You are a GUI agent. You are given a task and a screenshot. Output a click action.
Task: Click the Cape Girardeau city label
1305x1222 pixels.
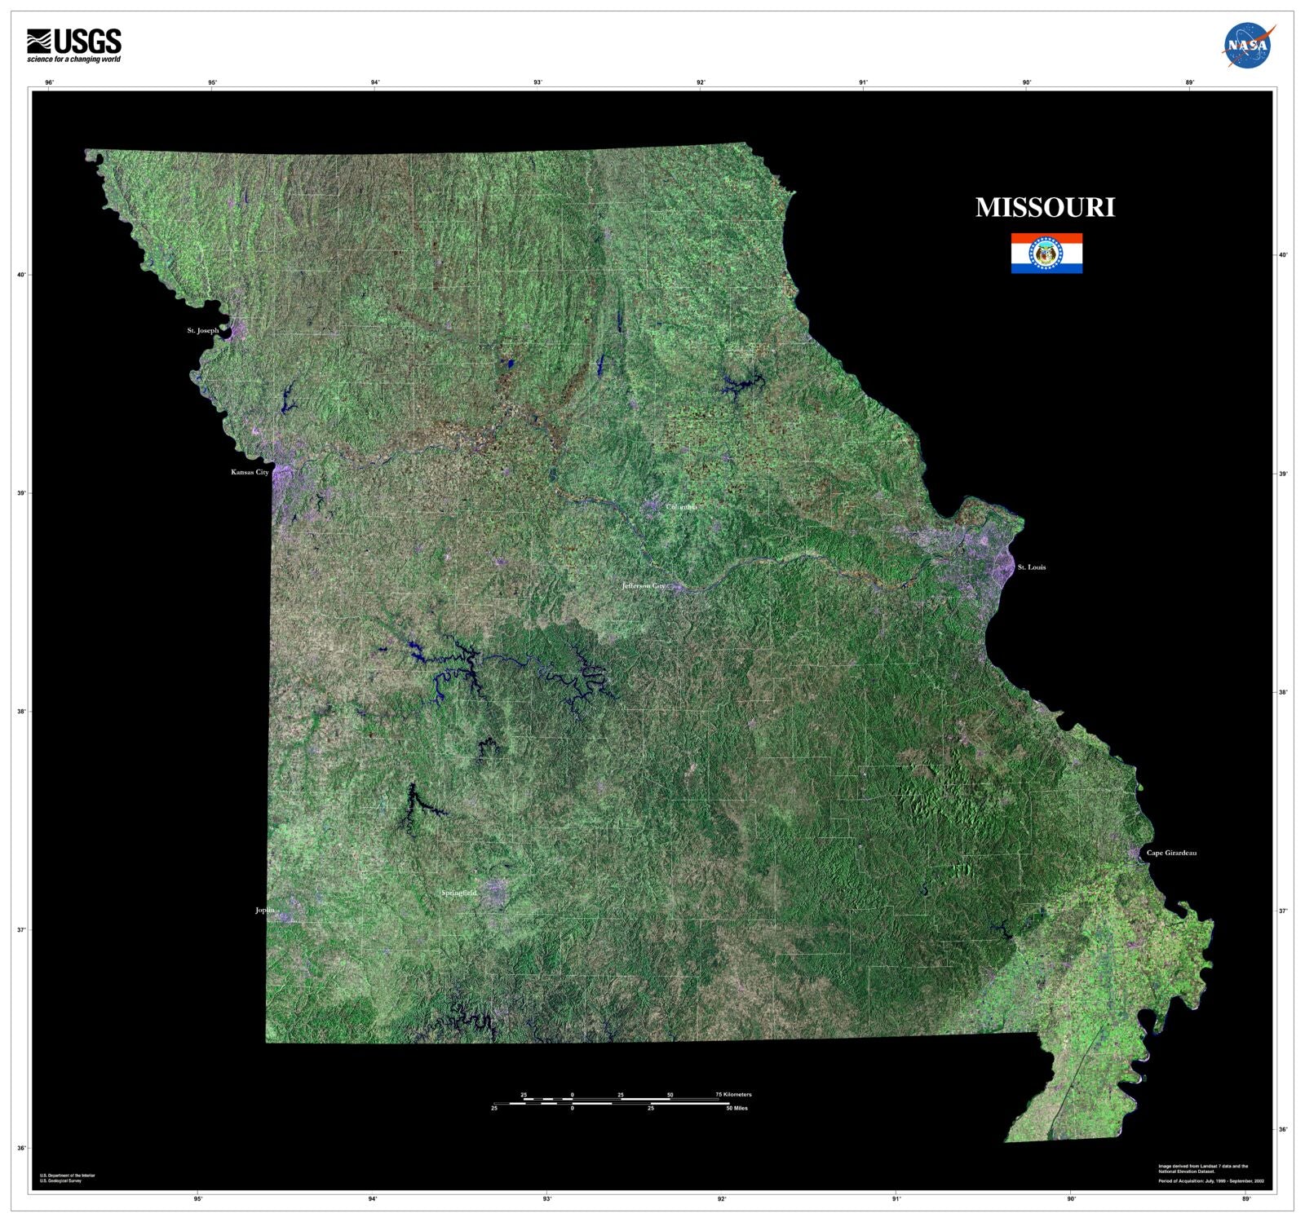coord(1172,853)
